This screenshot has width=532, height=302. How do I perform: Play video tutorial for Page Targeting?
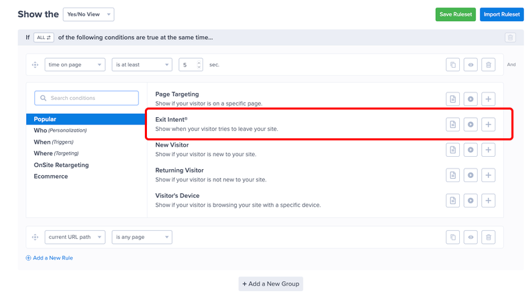(x=471, y=99)
